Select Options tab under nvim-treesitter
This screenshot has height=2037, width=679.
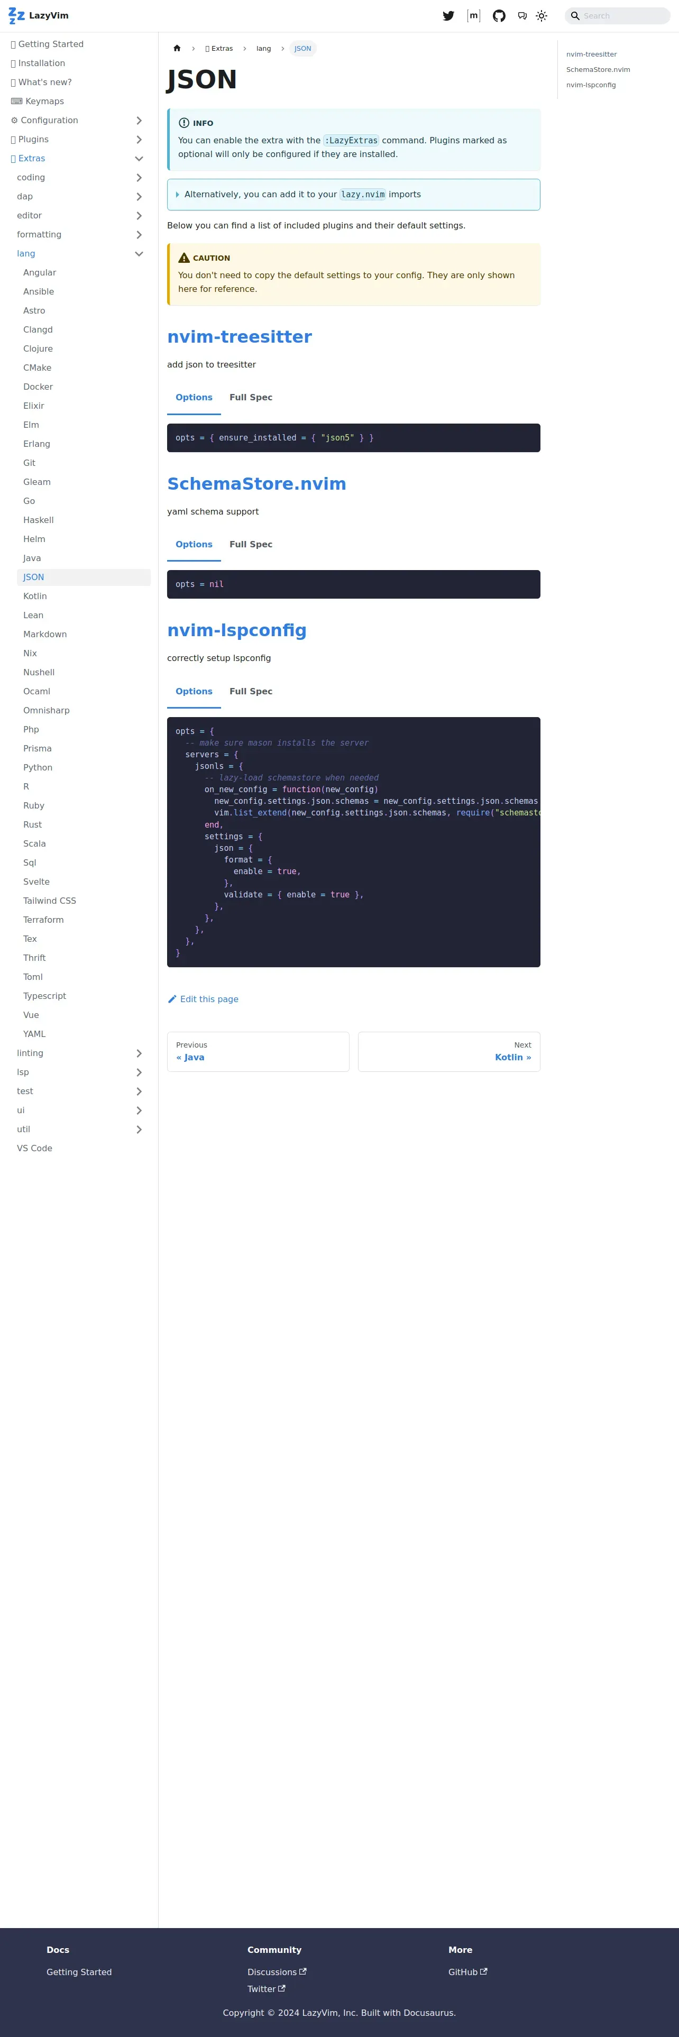pos(194,398)
